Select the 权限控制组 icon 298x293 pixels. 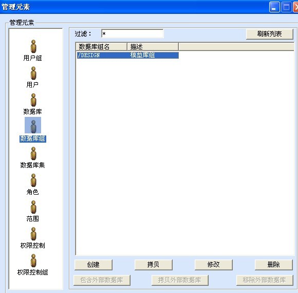pyautogui.click(x=33, y=261)
